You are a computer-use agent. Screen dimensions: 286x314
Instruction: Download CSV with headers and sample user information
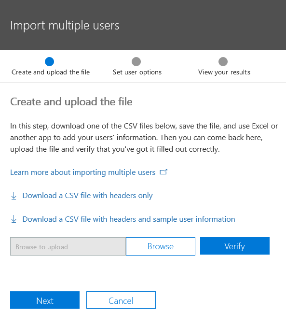(x=129, y=219)
